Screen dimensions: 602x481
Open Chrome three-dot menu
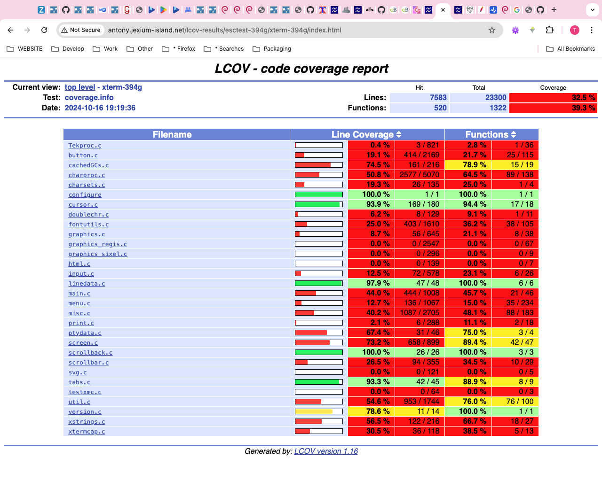[592, 30]
